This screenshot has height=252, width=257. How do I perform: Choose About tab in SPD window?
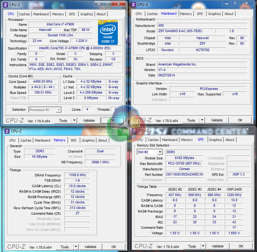click(x=230, y=140)
